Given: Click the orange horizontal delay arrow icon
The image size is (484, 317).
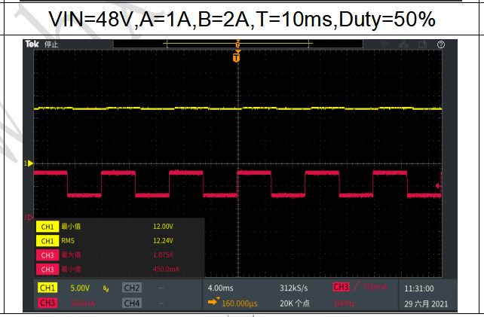Looking at the screenshot, I should [x=213, y=301].
